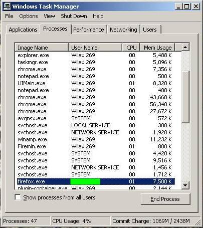The image size is (203, 228).
Task: Sort by Image Name column header
Action: [x=42, y=48]
